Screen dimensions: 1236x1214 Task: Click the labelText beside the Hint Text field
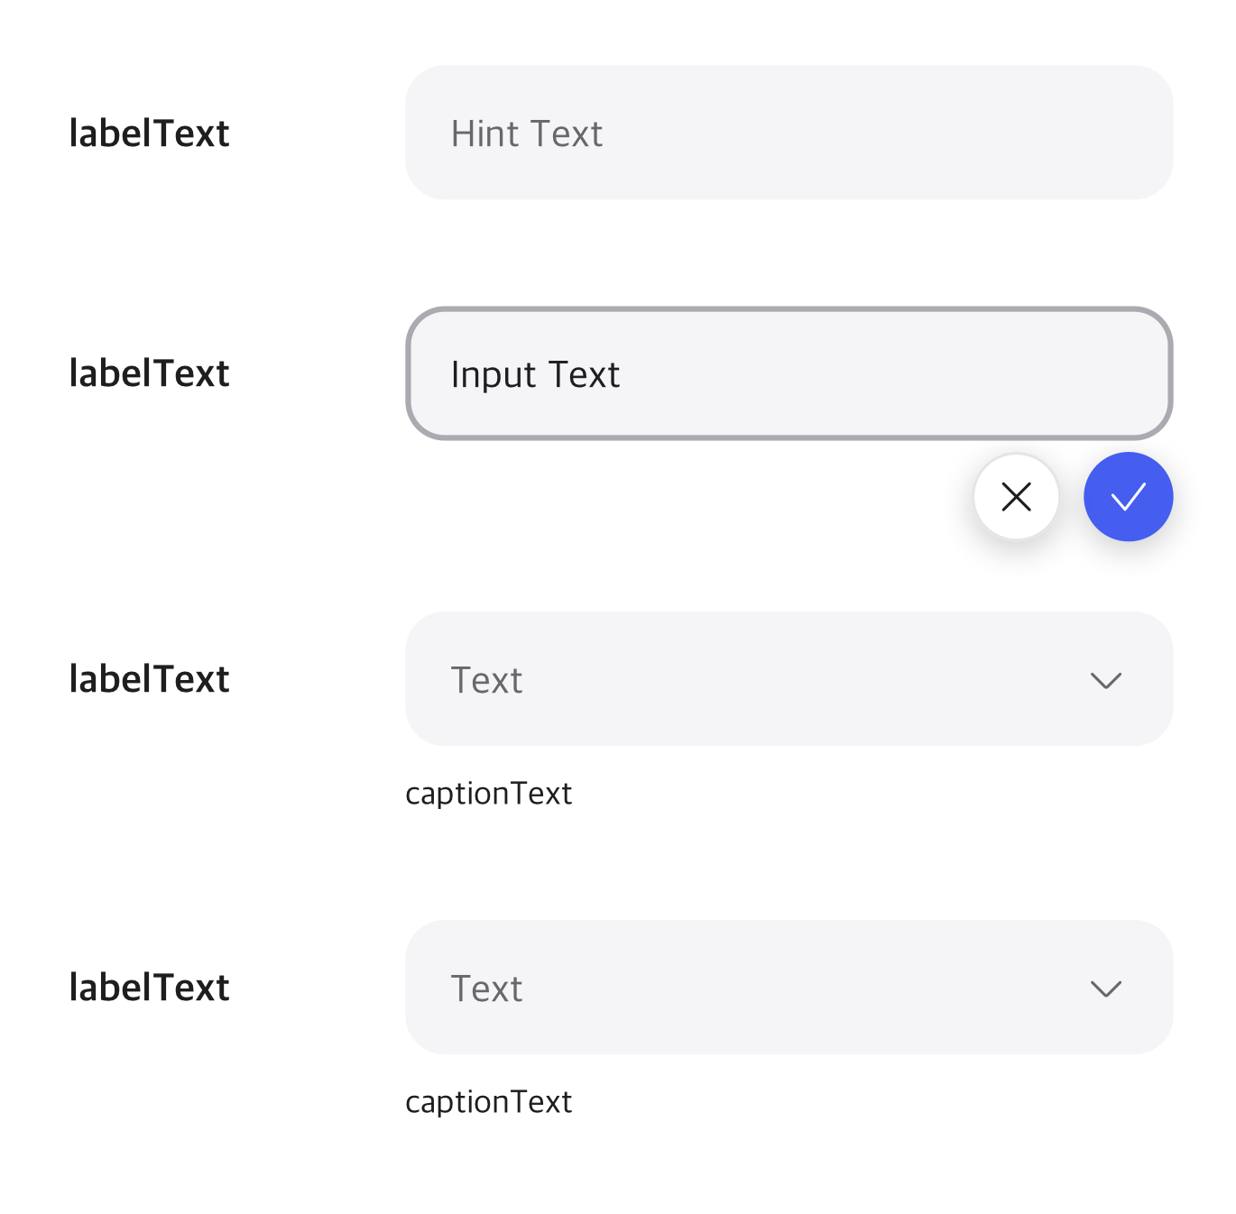click(149, 133)
